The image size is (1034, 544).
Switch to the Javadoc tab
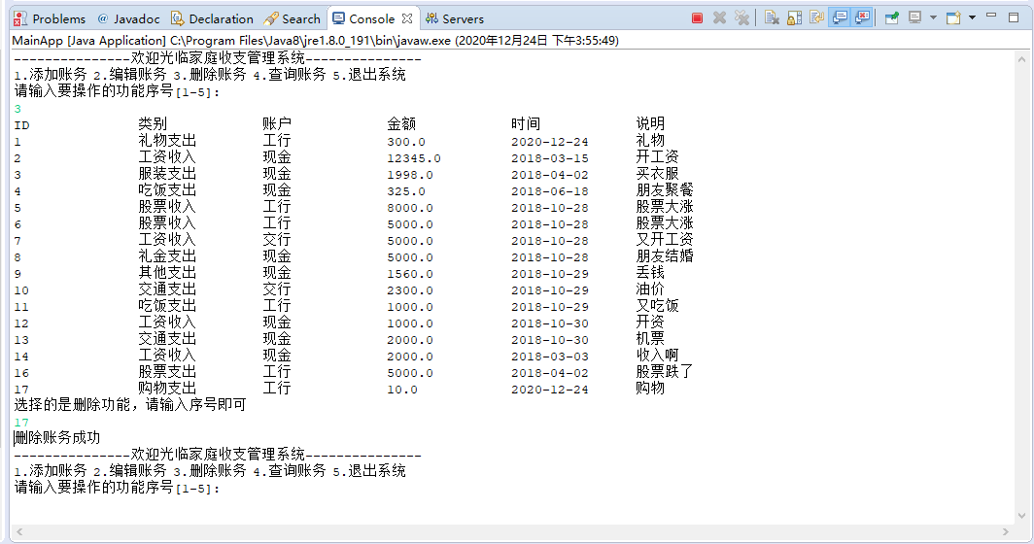coord(128,18)
